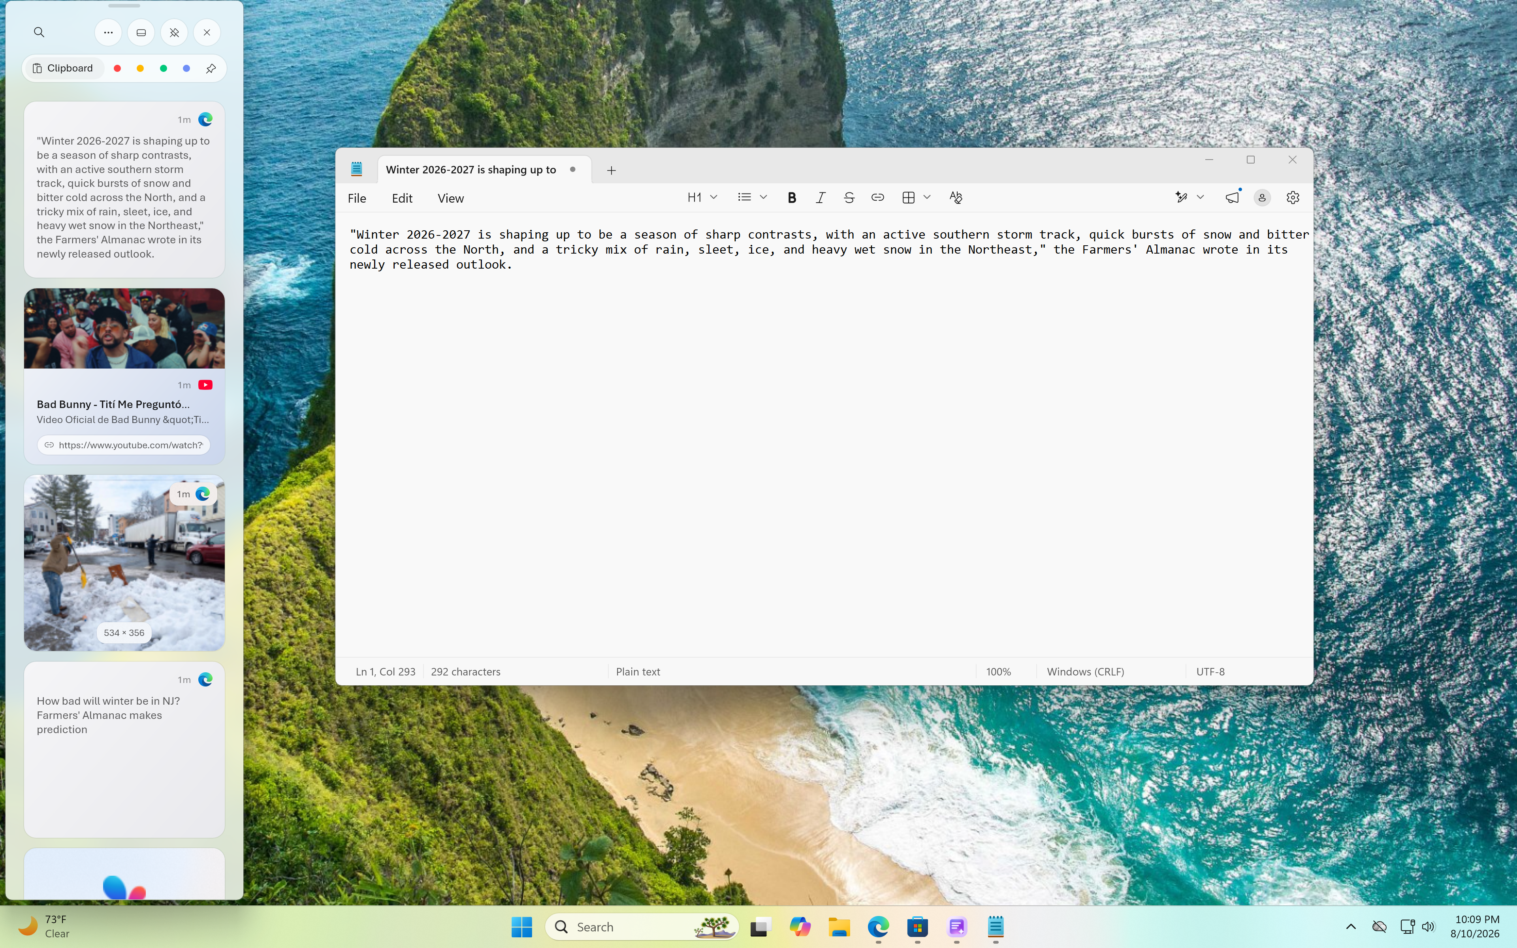This screenshot has width=1517, height=948.
Task: Switch to the Winter 2026-2027 Notepad tab
Action: (484, 170)
